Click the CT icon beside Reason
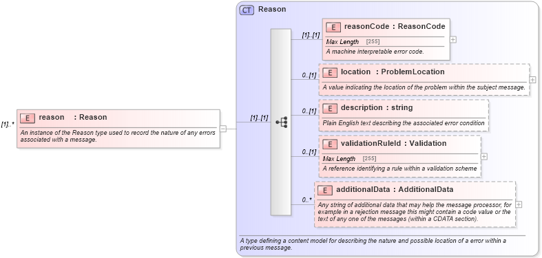This screenshot has height=258, width=542. point(247,10)
